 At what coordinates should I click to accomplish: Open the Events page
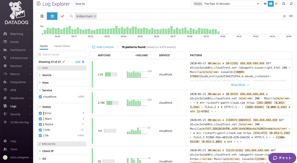pos(15,42)
